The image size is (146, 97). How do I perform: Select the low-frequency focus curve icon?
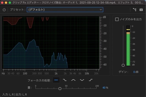click(x=65, y=80)
